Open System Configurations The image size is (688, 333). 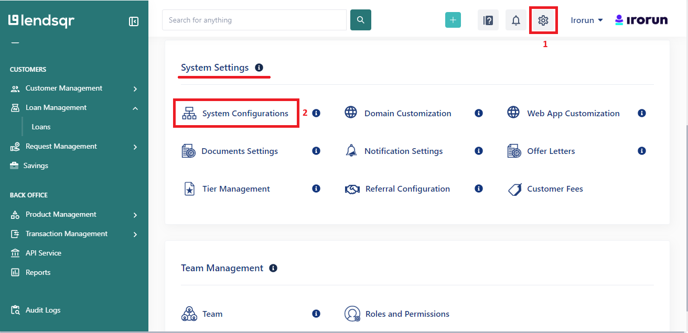click(x=244, y=113)
